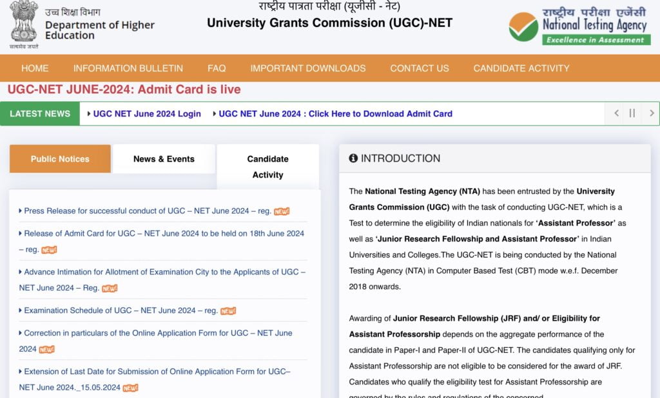Click the National Testing Agency logo
This screenshot has width=660, height=398.
point(579,26)
